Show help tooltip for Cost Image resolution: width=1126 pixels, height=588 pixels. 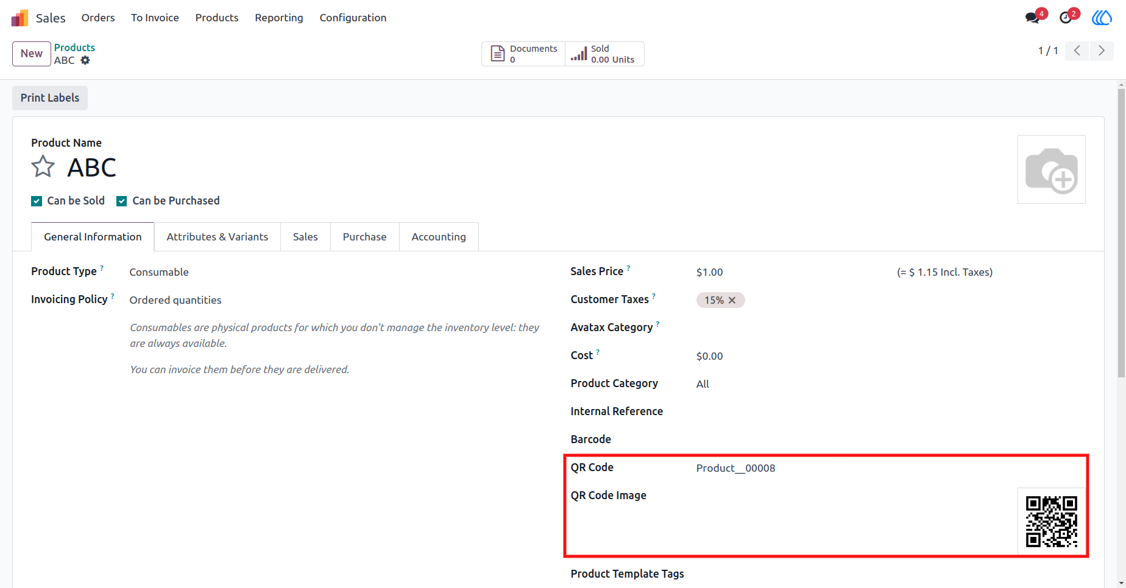click(x=598, y=352)
